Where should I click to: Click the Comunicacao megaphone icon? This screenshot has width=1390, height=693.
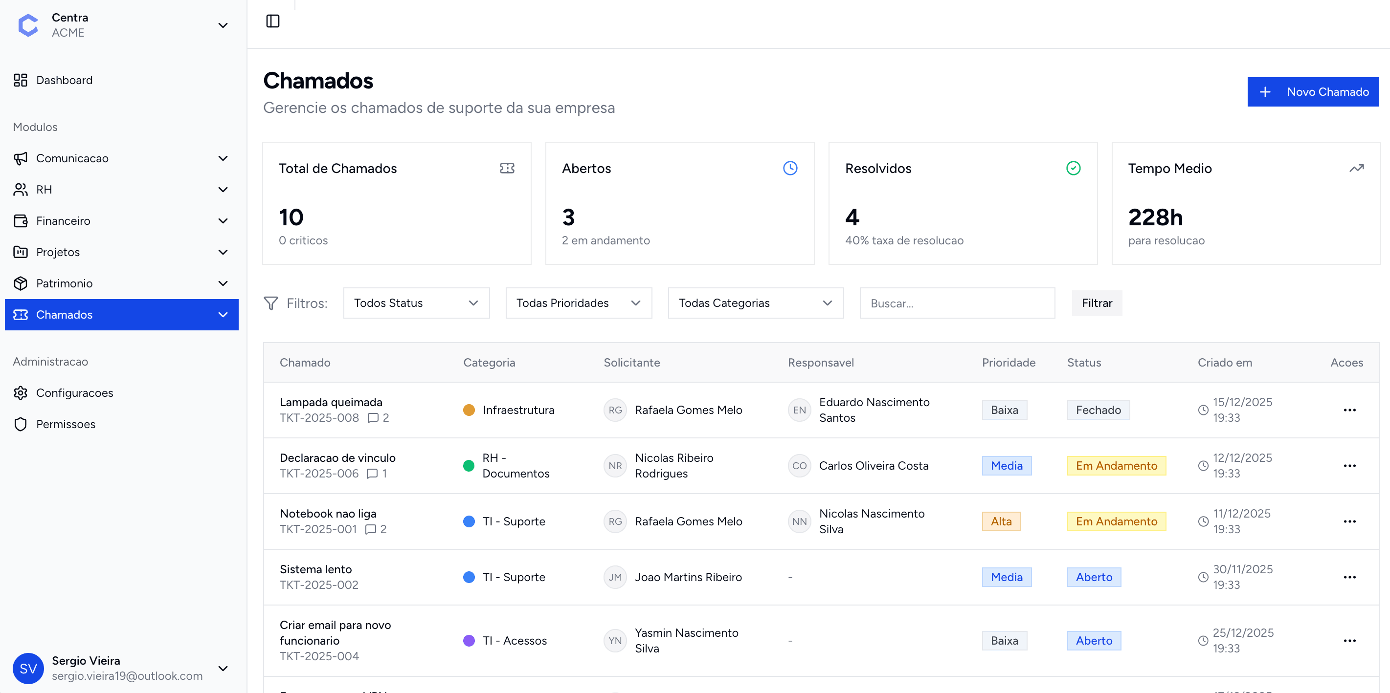point(21,158)
